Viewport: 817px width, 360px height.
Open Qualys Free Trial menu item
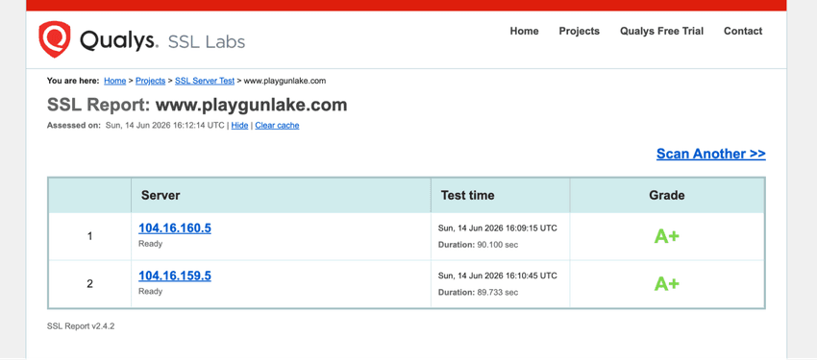click(x=661, y=32)
